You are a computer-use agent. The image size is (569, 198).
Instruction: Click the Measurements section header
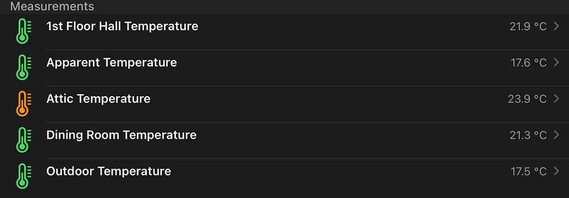[x=52, y=6]
